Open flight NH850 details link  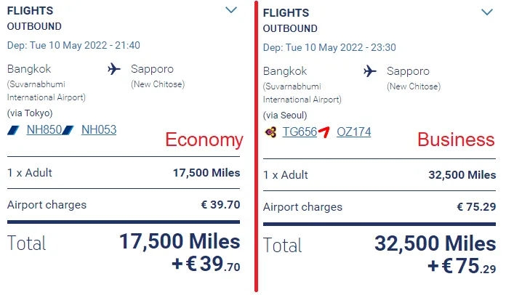click(44, 129)
